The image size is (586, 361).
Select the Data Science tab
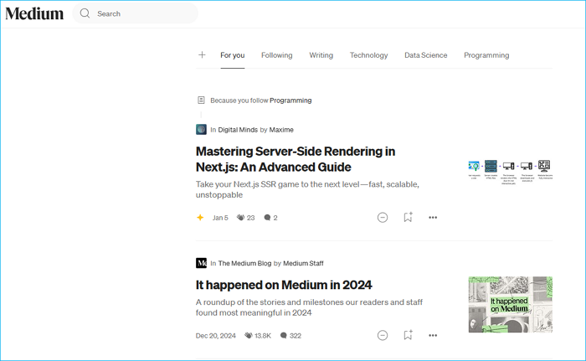425,55
